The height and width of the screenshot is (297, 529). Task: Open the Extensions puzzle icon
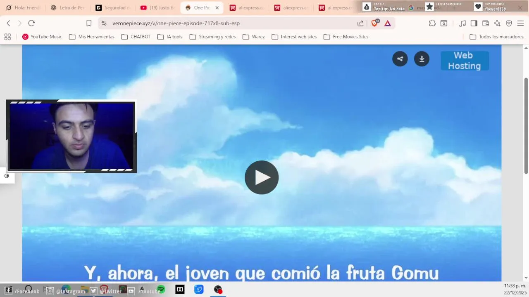432,24
